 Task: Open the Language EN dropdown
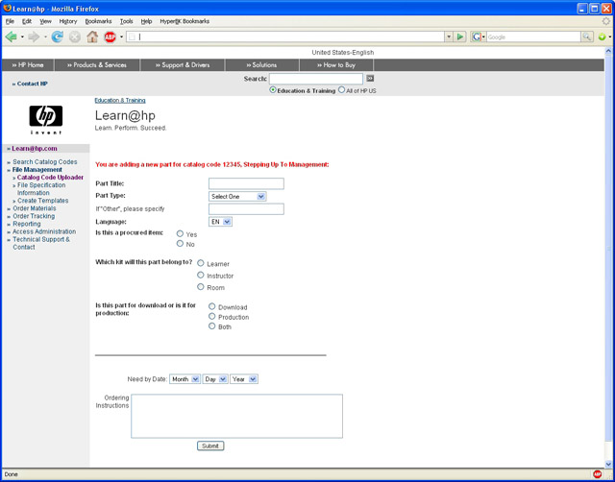(x=220, y=222)
